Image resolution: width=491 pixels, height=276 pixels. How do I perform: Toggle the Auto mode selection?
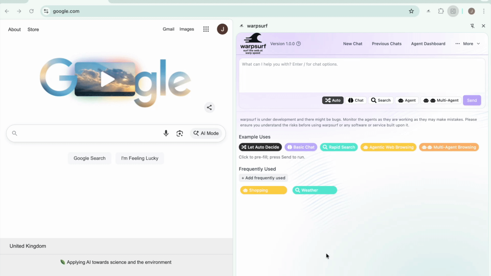coord(332,100)
